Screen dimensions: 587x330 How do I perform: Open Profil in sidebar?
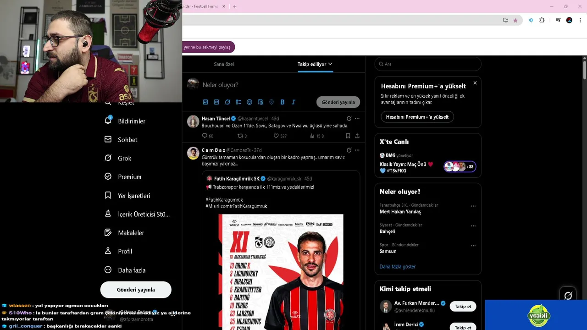pos(118,251)
